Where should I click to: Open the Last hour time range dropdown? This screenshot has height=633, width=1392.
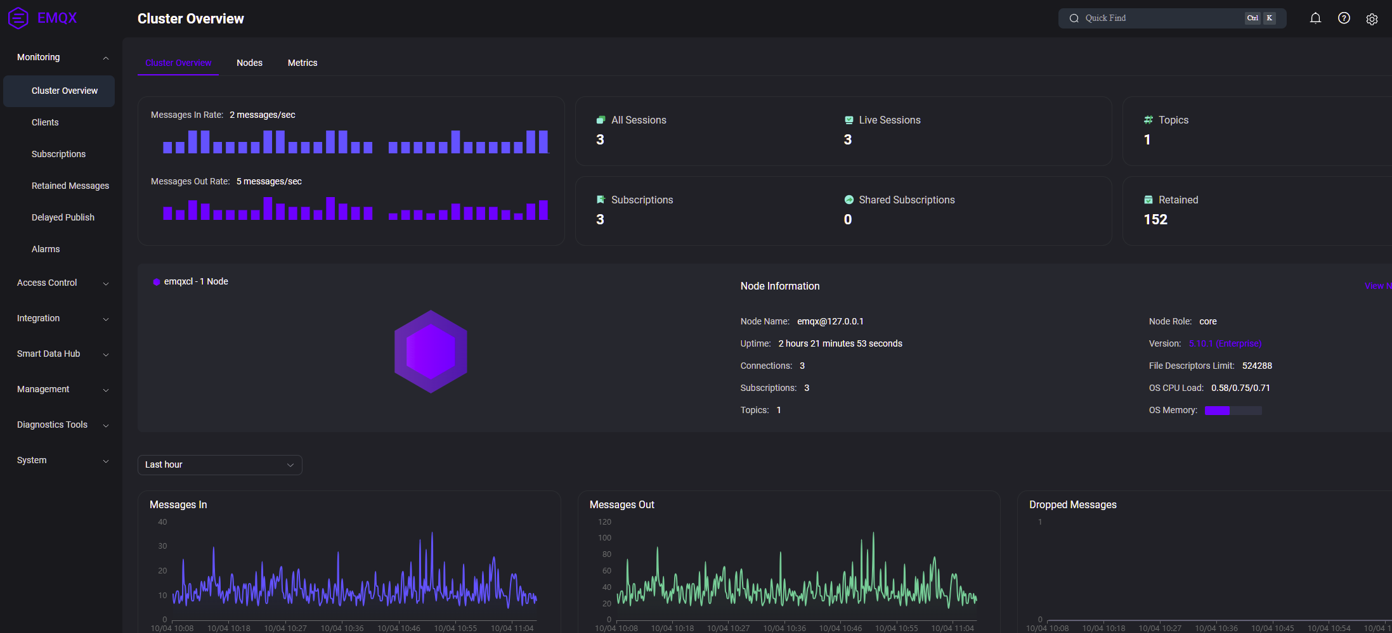point(219,465)
